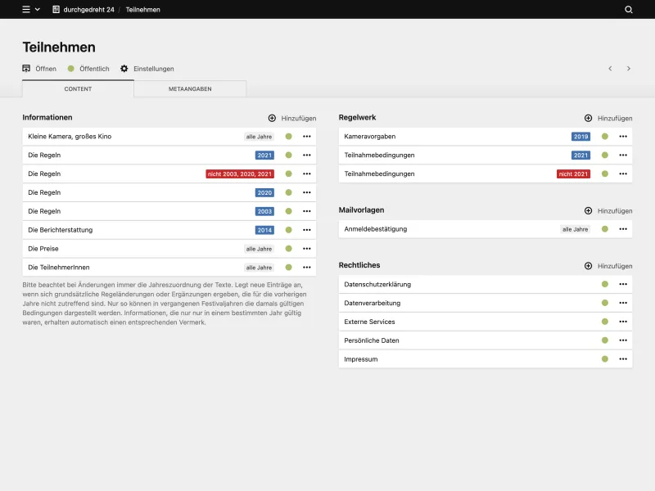
Task: Toggle the green status dot for Impressum
Action: 605,358
